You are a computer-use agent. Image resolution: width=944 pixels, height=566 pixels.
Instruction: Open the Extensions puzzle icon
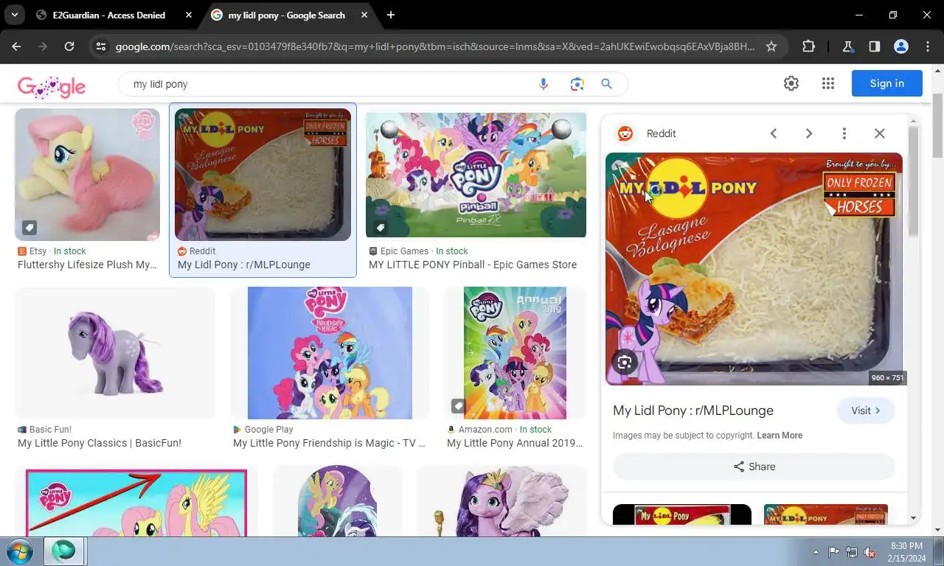tap(809, 46)
